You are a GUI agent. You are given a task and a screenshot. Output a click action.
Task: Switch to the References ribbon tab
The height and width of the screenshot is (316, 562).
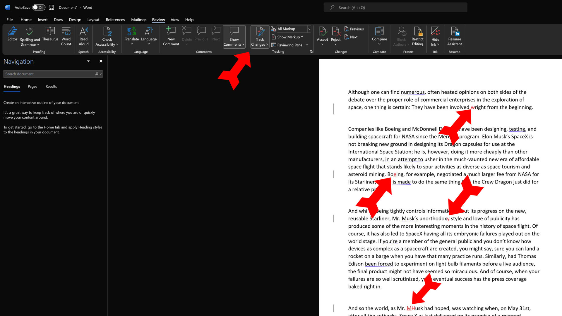point(115,20)
